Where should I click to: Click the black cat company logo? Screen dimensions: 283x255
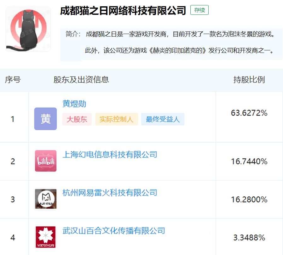coord(28,29)
